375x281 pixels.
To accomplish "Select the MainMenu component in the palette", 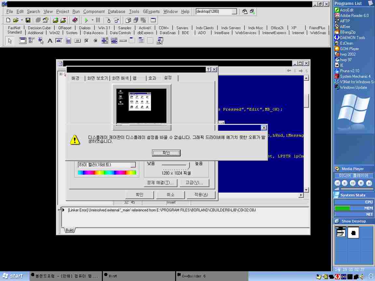I will point(32,41).
